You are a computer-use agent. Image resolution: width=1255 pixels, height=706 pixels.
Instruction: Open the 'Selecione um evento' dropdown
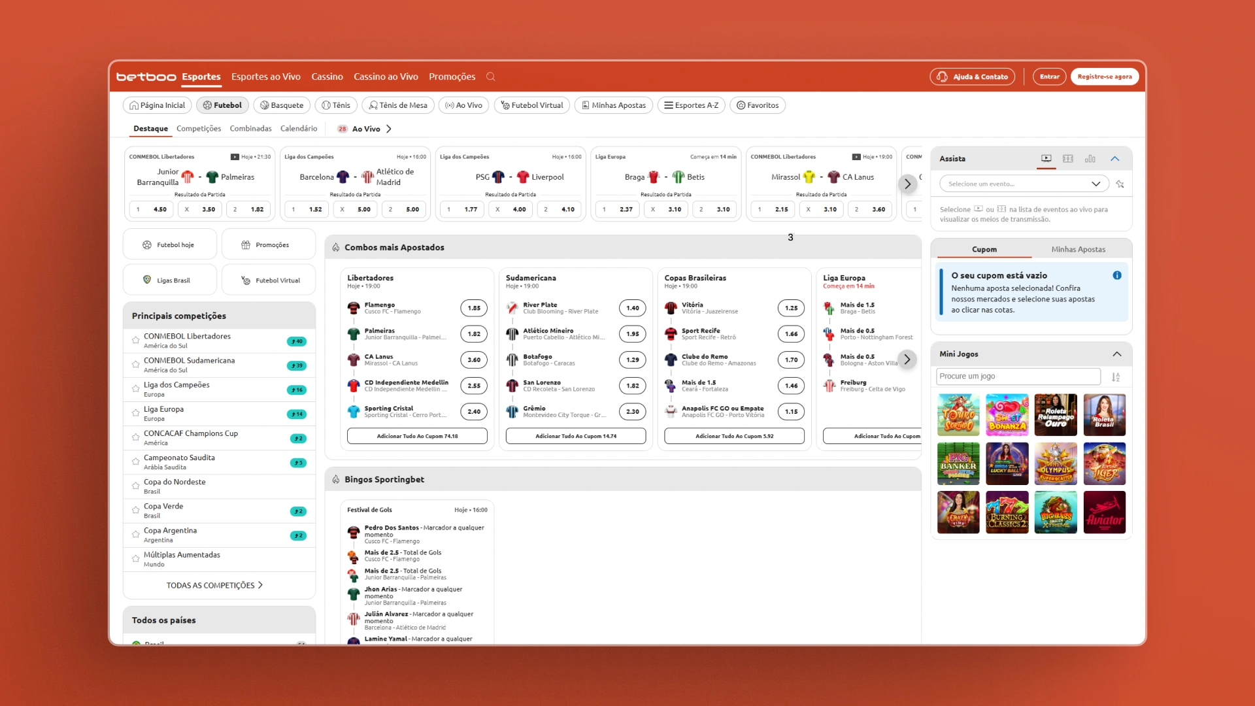click(1024, 184)
